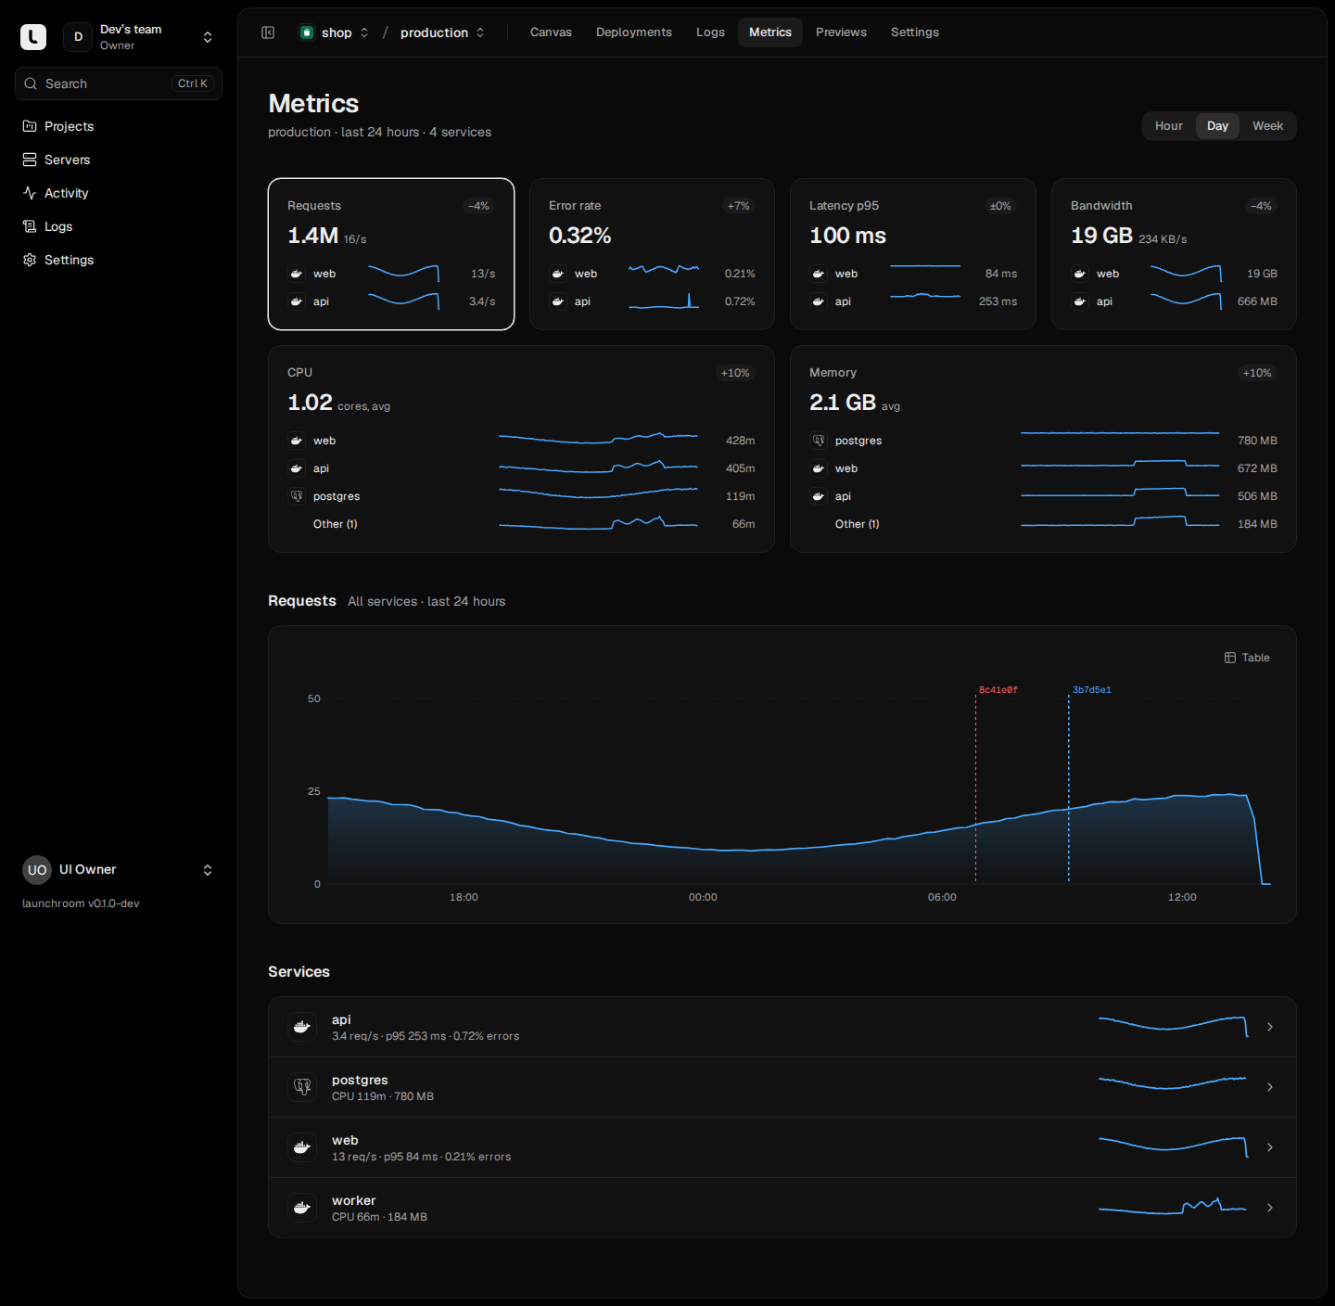Click the D team avatar
This screenshot has height=1306, width=1335.
[x=78, y=37]
